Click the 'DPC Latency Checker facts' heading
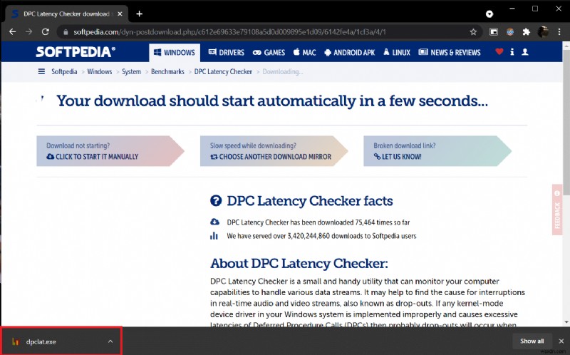The width and height of the screenshot is (570, 355). point(310,201)
